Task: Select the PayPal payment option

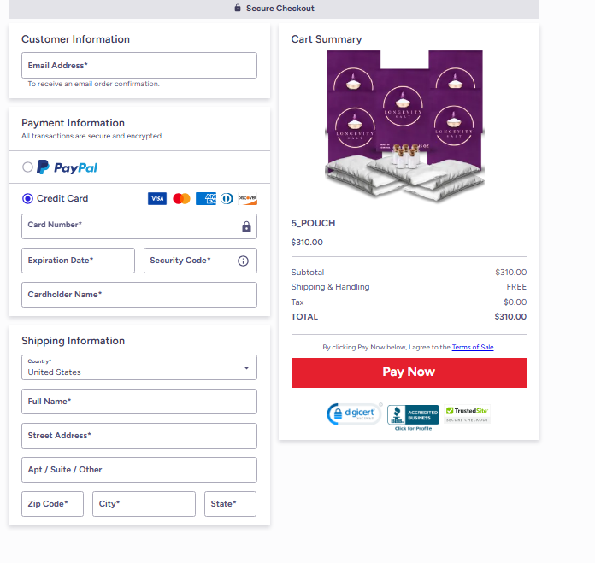Action: click(28, 167)
